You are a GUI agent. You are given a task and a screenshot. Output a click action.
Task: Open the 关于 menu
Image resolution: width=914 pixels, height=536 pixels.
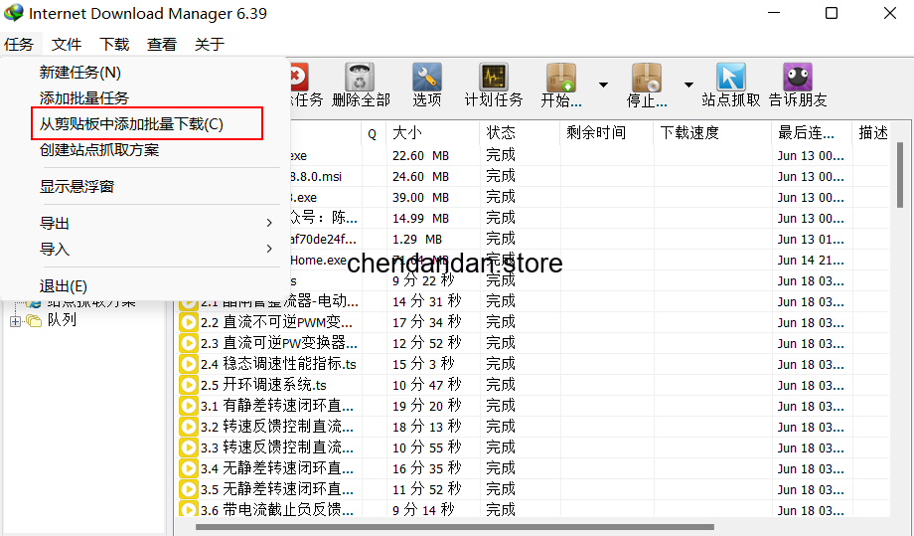point(210,45)
